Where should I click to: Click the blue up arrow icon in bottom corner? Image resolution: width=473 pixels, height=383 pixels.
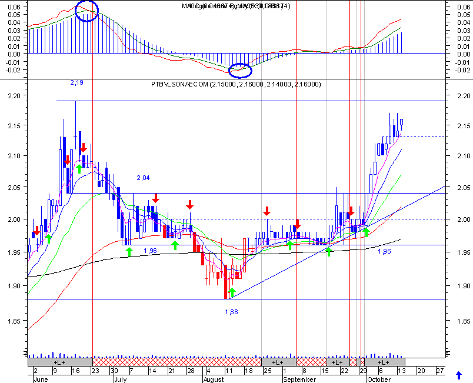pyautogui.click(x=458, y=375)
